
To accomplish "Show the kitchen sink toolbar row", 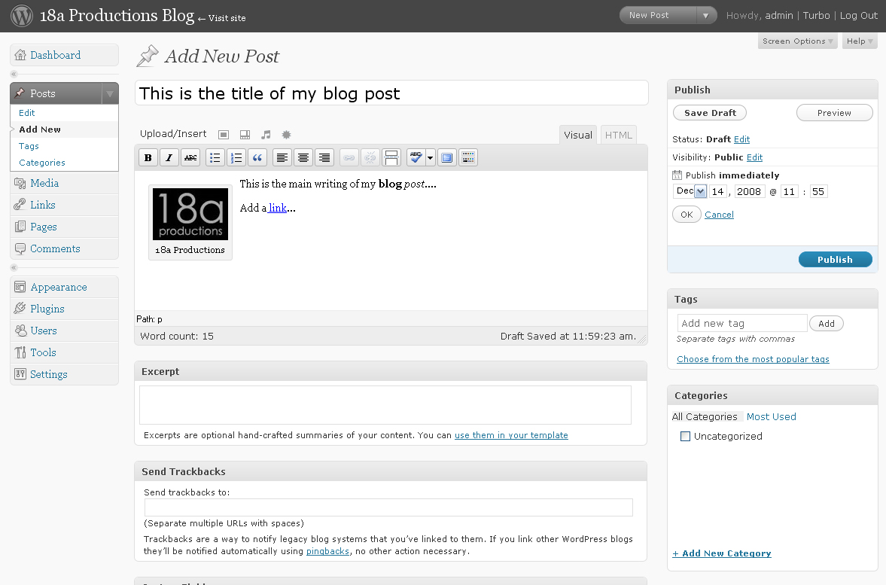I will (468, 157).
